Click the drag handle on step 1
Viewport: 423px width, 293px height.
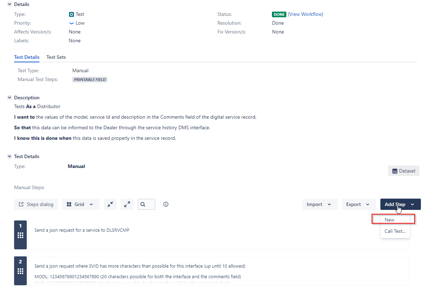20,235
